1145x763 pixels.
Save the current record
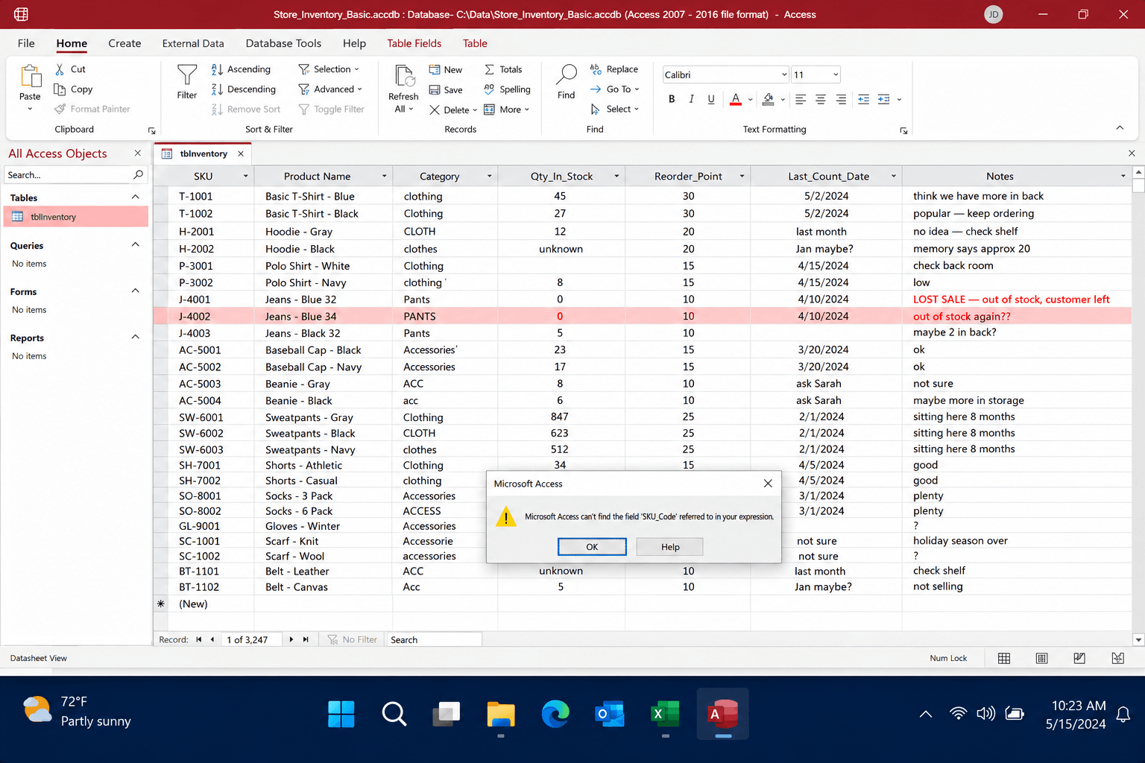tap(446, 90)
